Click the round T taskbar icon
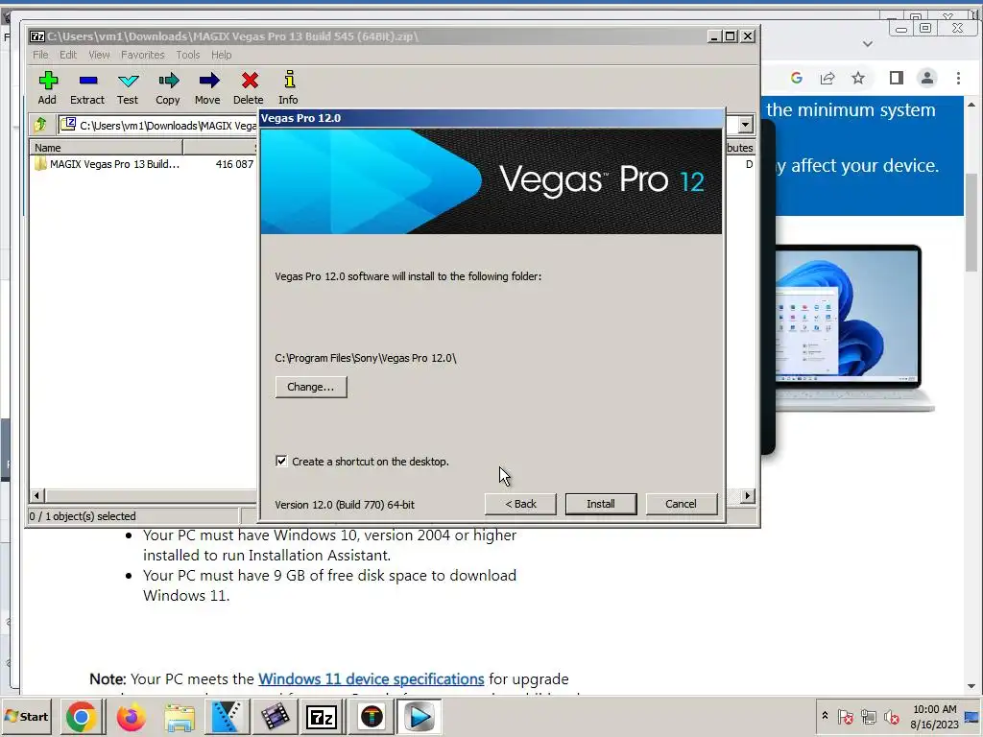 pos(372,716)
